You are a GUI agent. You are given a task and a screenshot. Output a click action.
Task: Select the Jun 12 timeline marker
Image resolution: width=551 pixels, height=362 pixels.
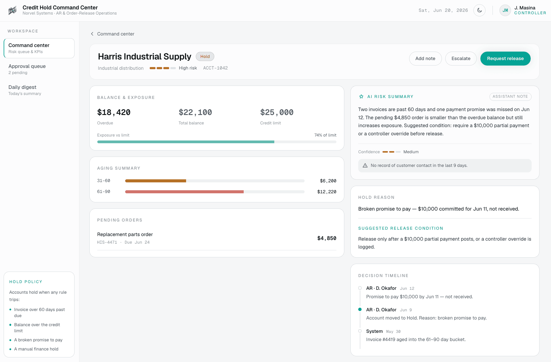360,288
